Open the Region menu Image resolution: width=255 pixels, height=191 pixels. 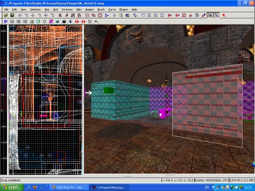(x=90, y=9)
